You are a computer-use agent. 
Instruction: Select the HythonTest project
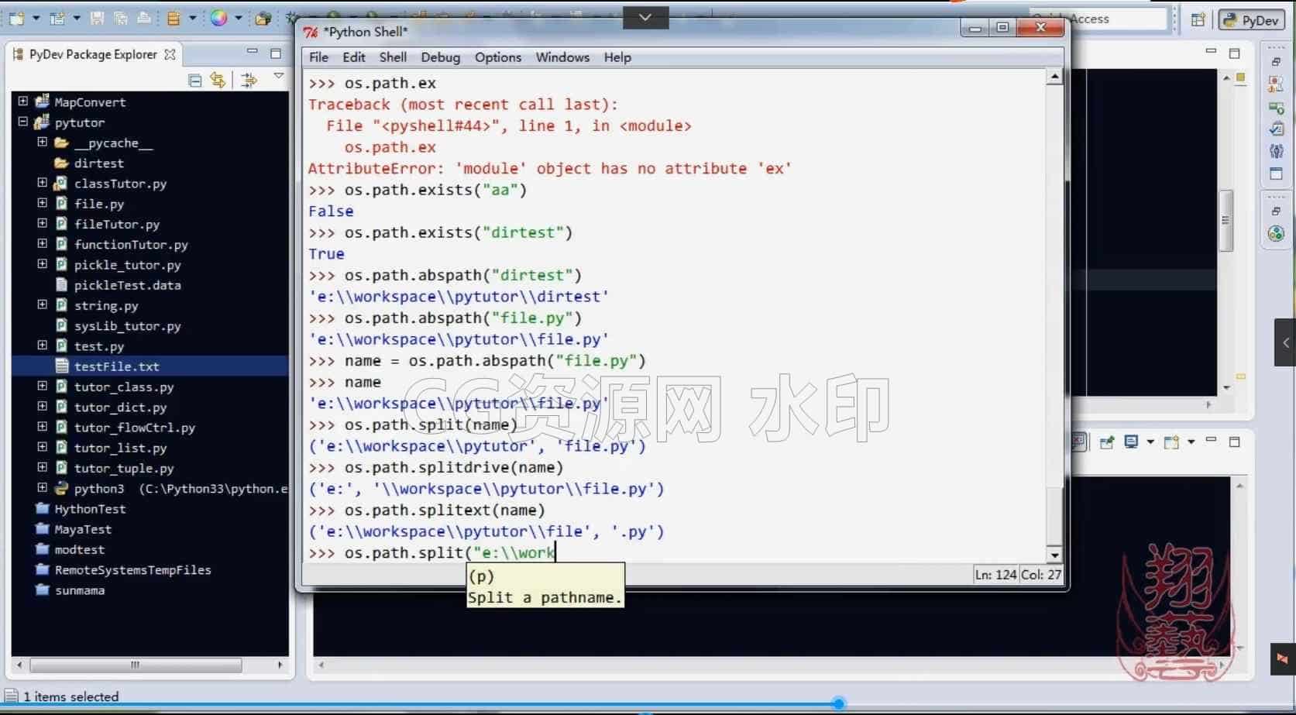pyautogui.click(x=90, y=509)
